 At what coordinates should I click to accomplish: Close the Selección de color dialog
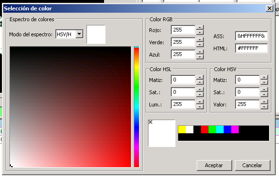tap(270, 8)
